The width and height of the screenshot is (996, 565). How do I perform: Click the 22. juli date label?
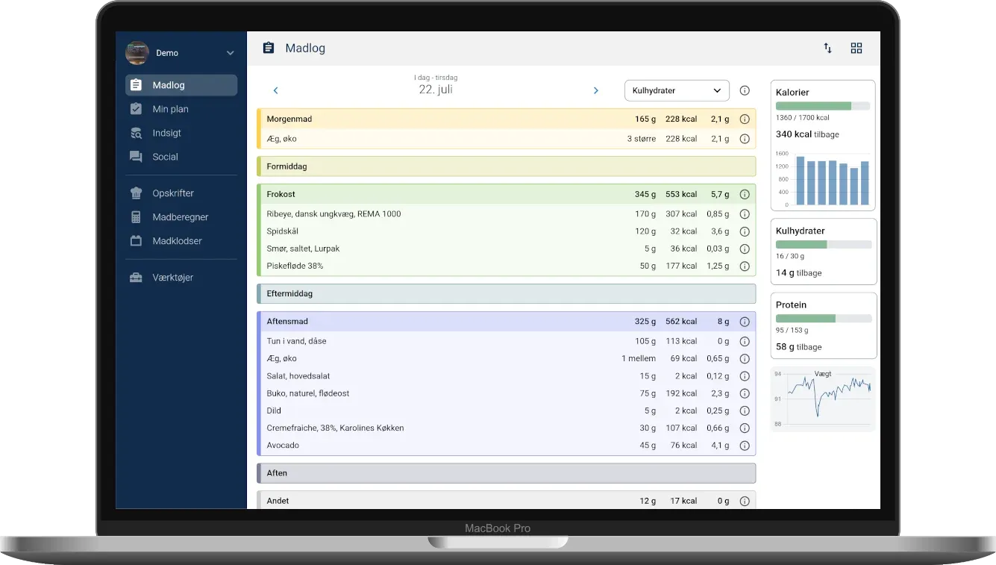[436, 90]
